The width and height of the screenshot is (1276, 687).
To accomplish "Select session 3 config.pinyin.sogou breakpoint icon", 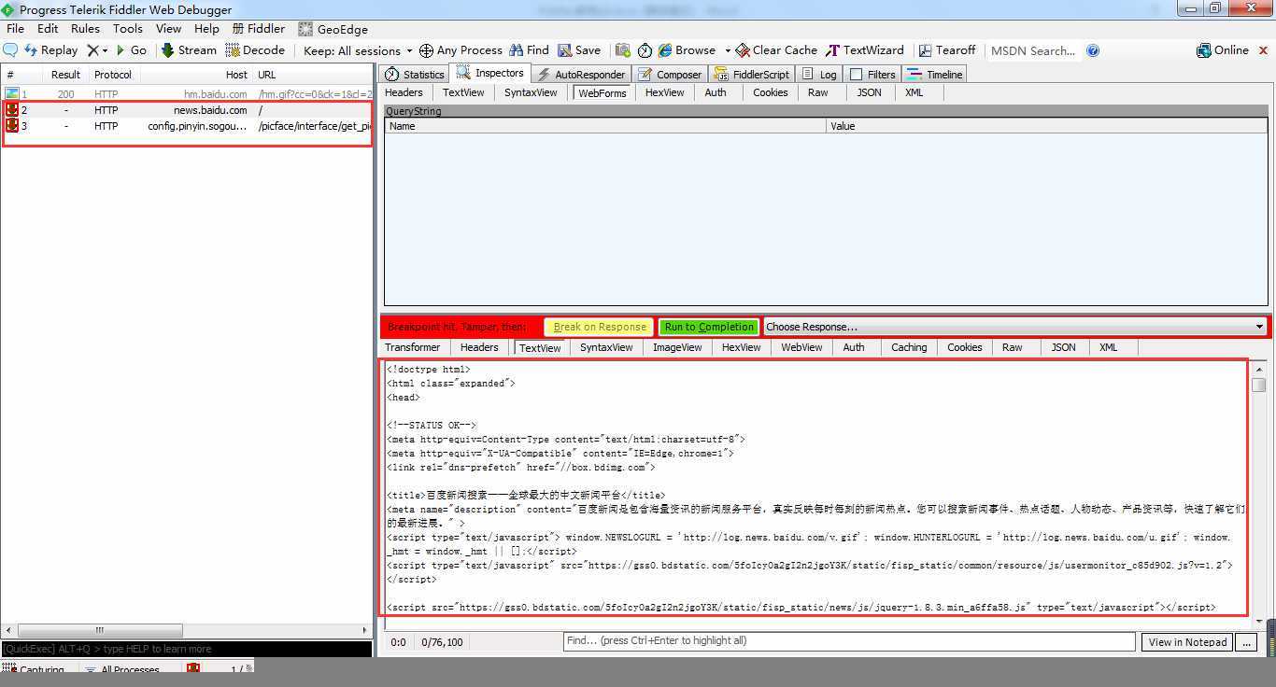I will [x=11, y=125].
